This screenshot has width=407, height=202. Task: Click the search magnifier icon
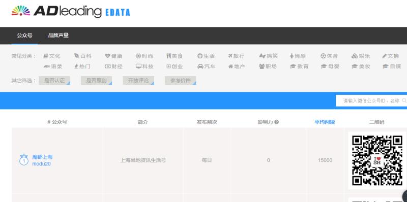tap(404, 100)
